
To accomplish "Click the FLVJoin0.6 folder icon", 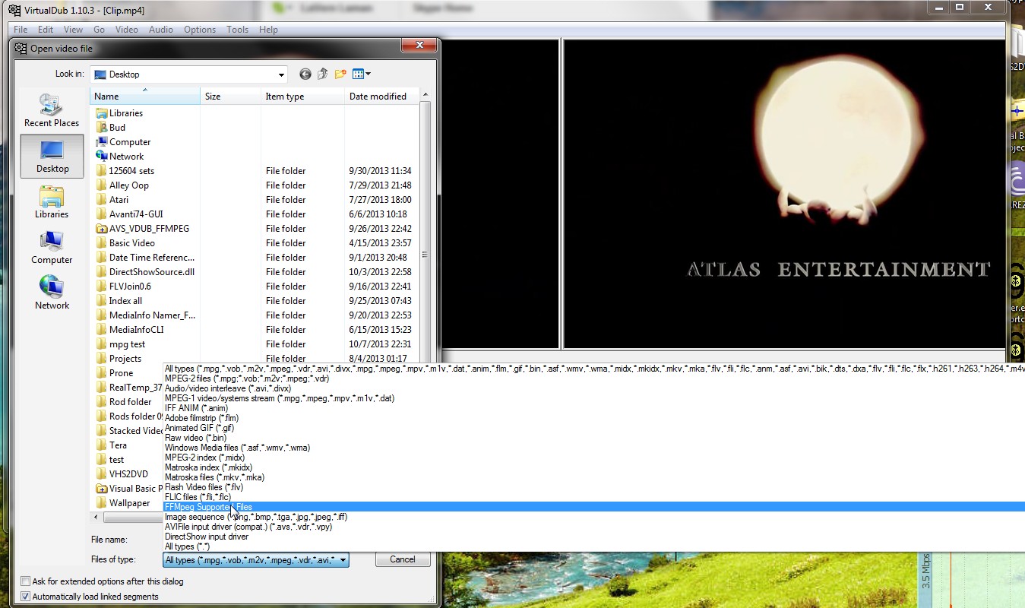I will tap(102, 287).
